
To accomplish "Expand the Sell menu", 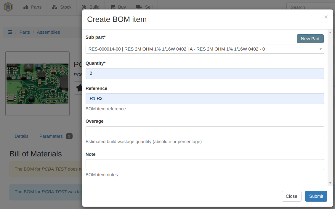I will (x=144, y=7).
